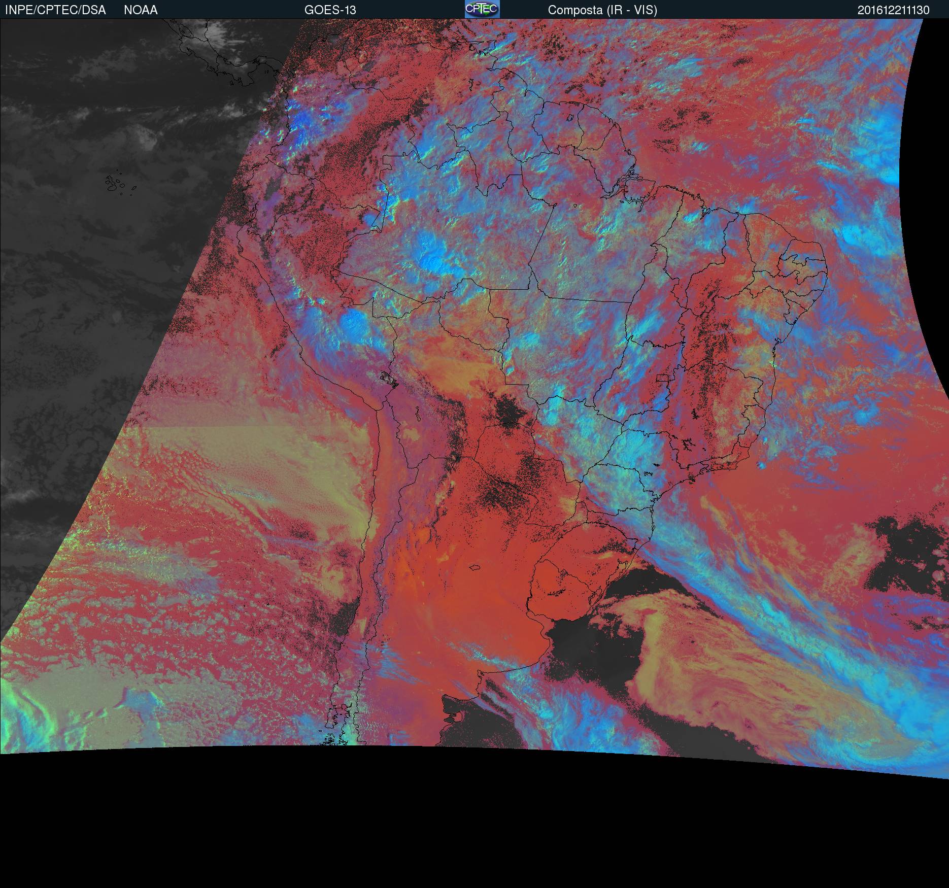The height and width of the screenshot is (888, 949).
Task: Click the Composta (IR - VIS) title
Action: (602, 10)
